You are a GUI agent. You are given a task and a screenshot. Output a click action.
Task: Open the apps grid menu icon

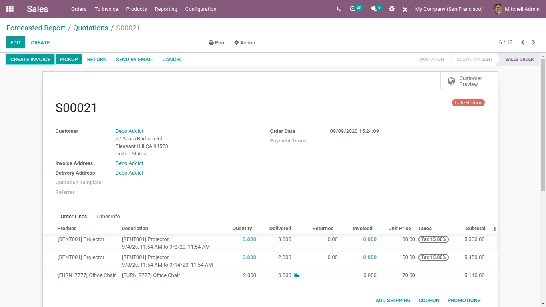(10, 9)
